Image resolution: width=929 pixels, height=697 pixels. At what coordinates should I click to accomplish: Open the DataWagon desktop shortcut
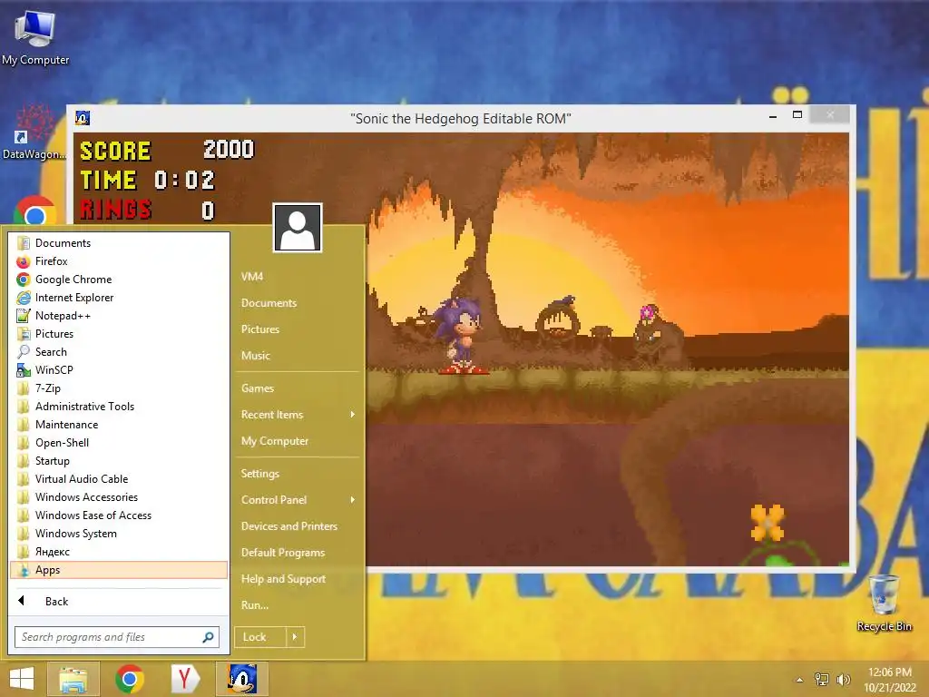click(x=34, y=133)
